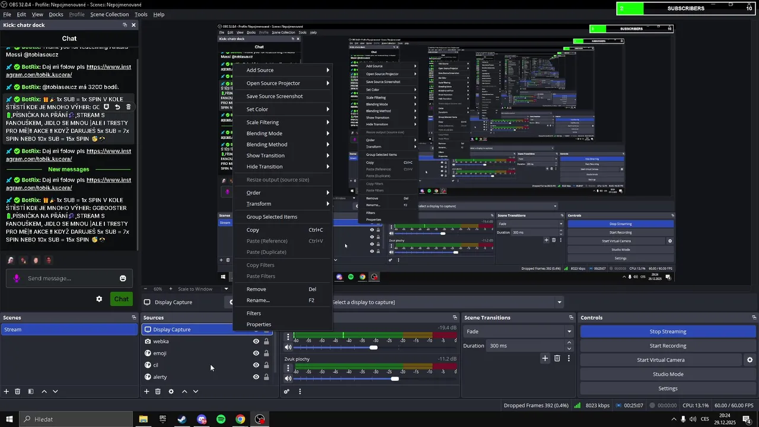Move source down in Sources toolbar
This screenshot has width=759, height=427.
196,391
